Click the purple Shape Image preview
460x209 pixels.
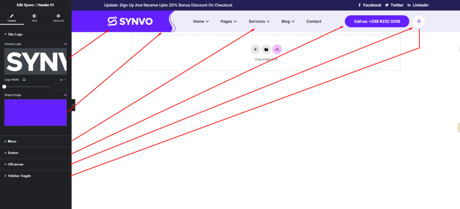pos(35,112)
